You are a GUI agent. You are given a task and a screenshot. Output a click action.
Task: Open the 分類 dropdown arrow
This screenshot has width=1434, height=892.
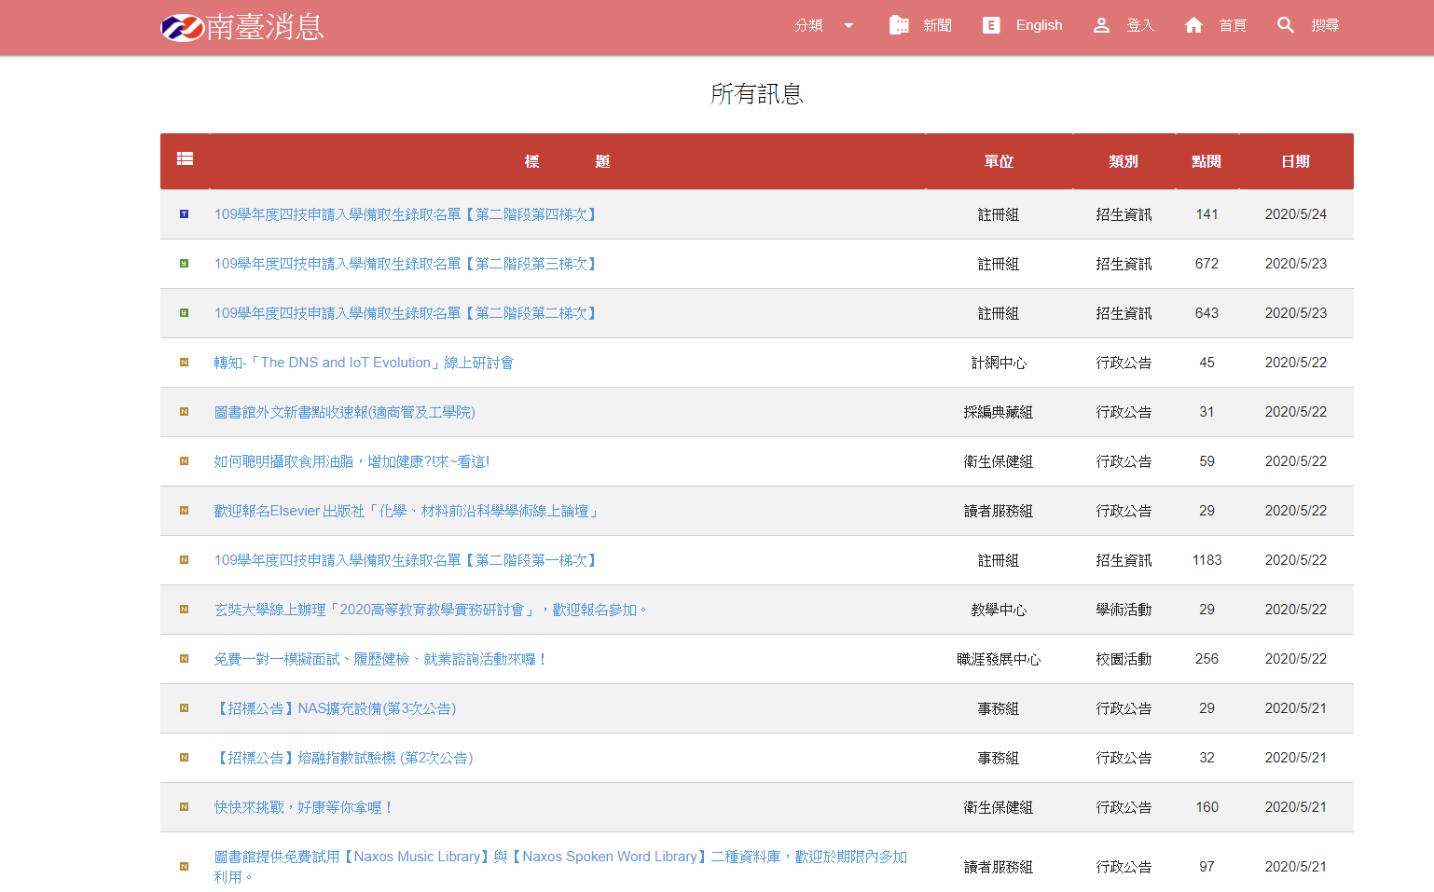tap(848, 26)
